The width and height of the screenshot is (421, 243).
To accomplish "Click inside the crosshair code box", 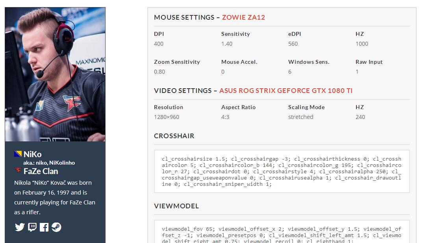I will pyautogui.click(x=282, y=171).
